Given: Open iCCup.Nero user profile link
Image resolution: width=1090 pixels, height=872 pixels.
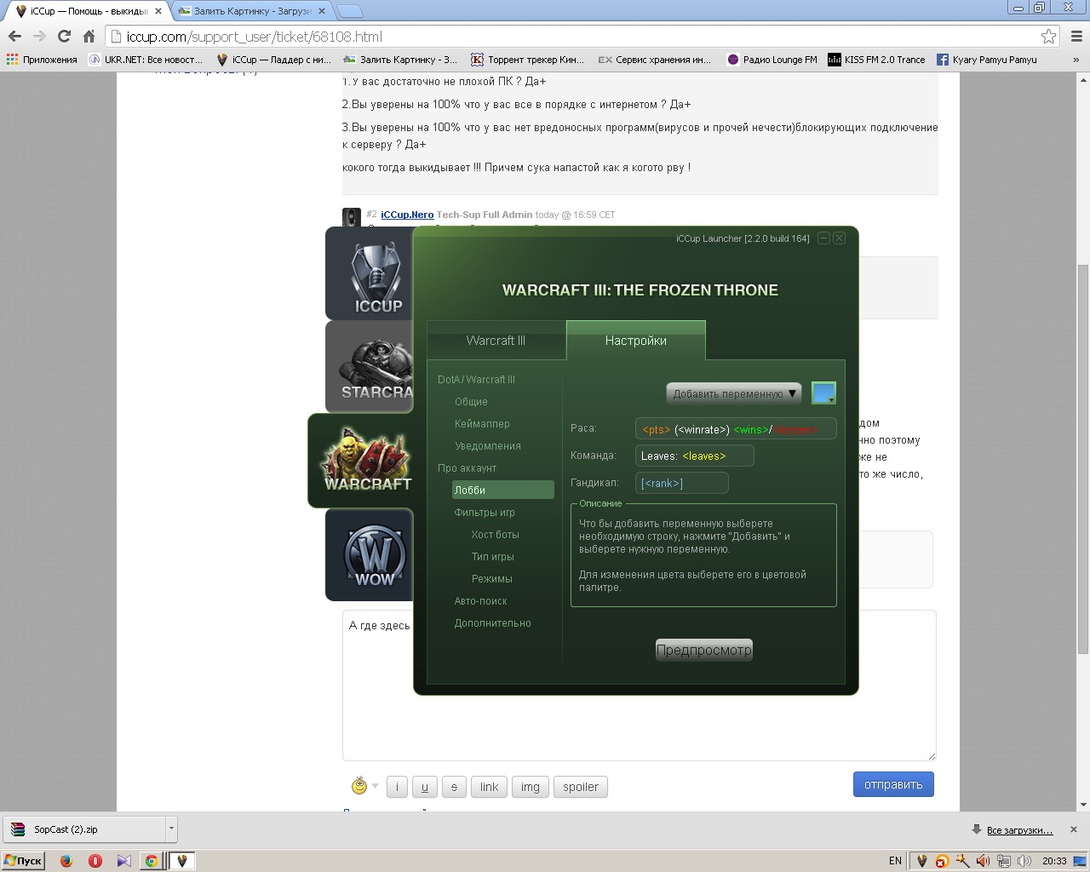Looking at the screenshot, I should (x=407, y=215).
